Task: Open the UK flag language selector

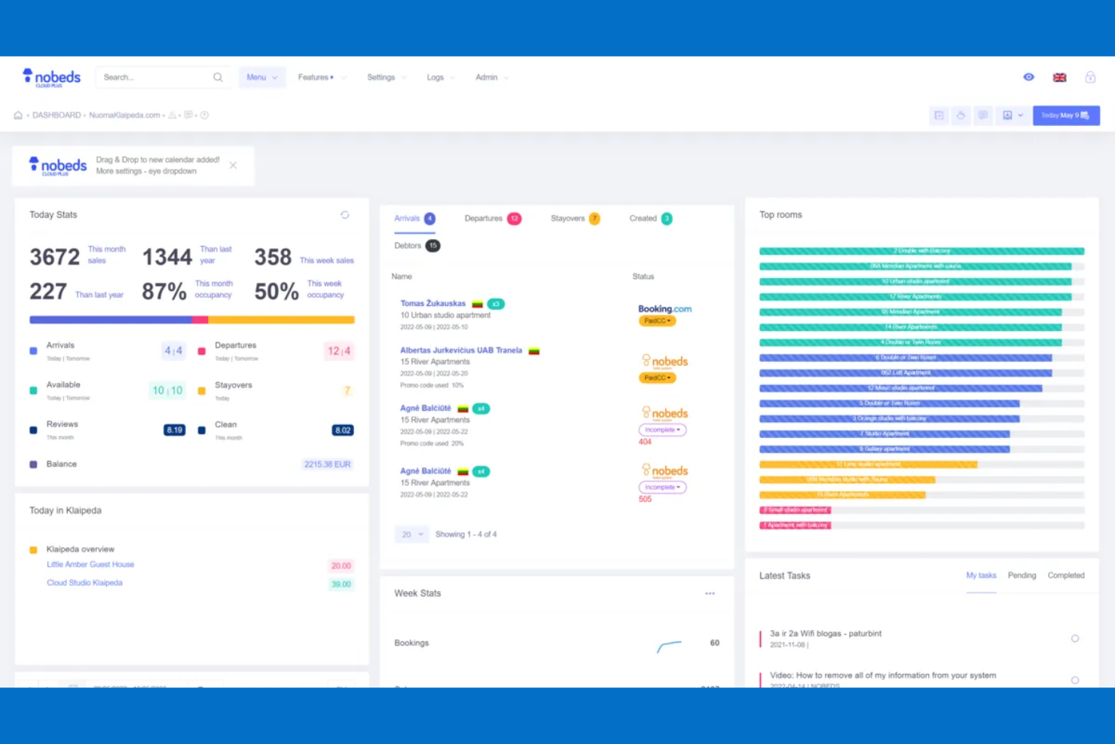Action: tap(1059, 77)
